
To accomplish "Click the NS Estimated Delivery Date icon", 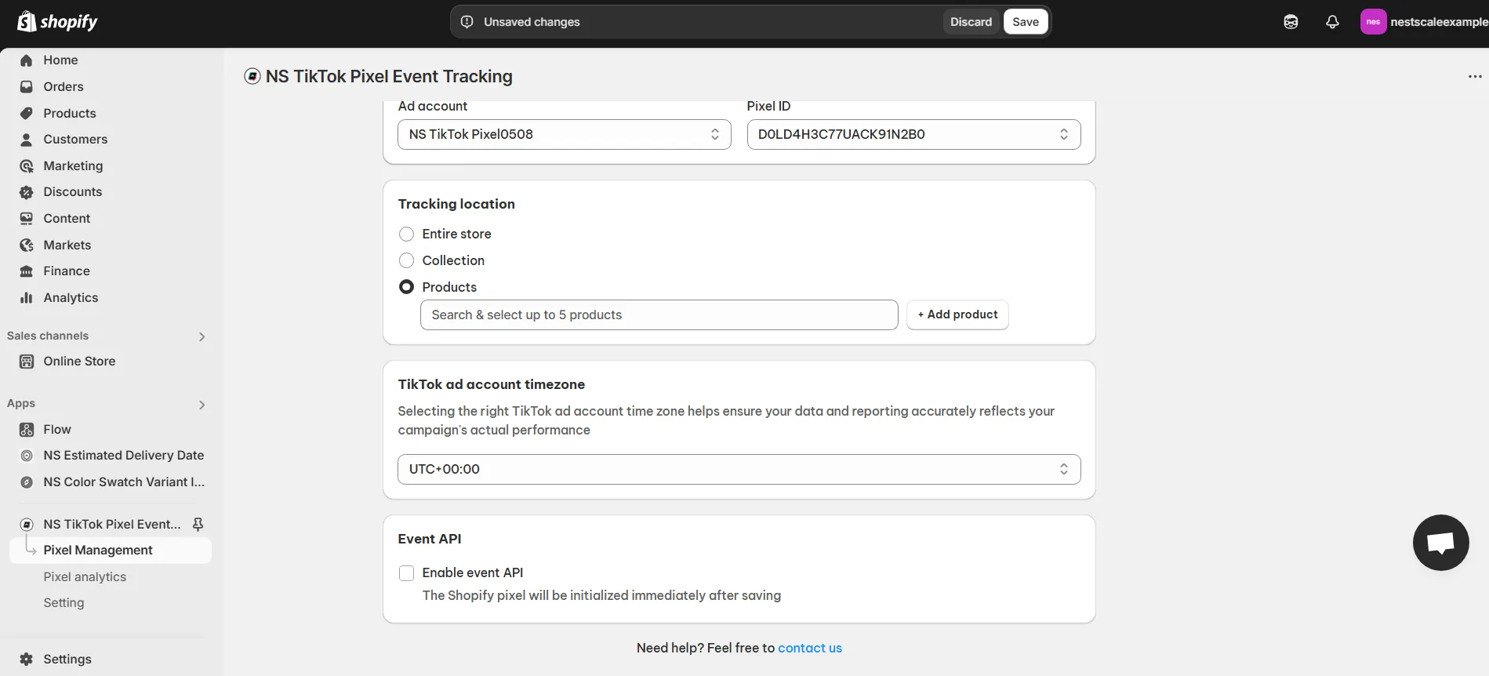I will click(27, 456).
